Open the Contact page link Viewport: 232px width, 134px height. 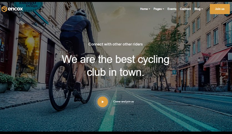185,9
